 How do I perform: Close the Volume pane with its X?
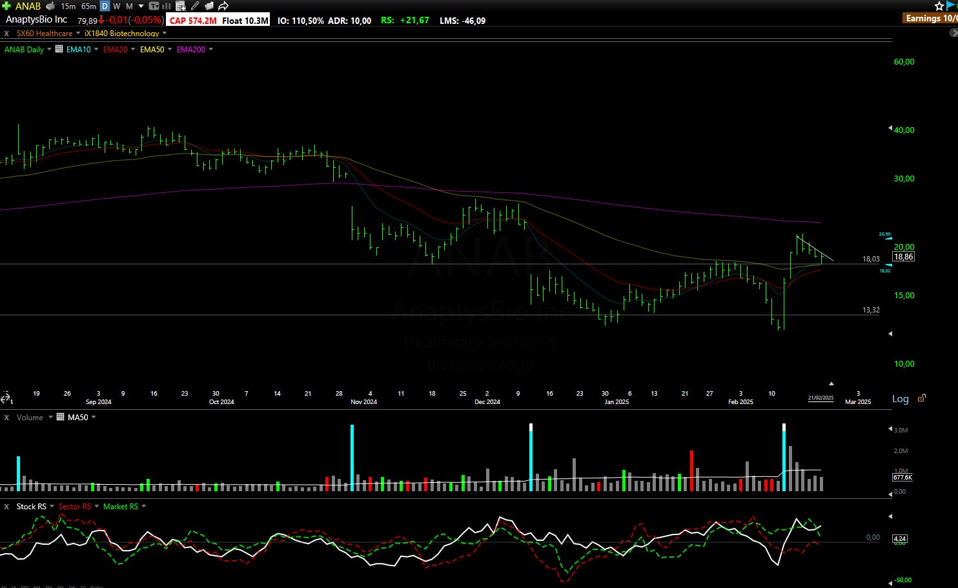6,418
